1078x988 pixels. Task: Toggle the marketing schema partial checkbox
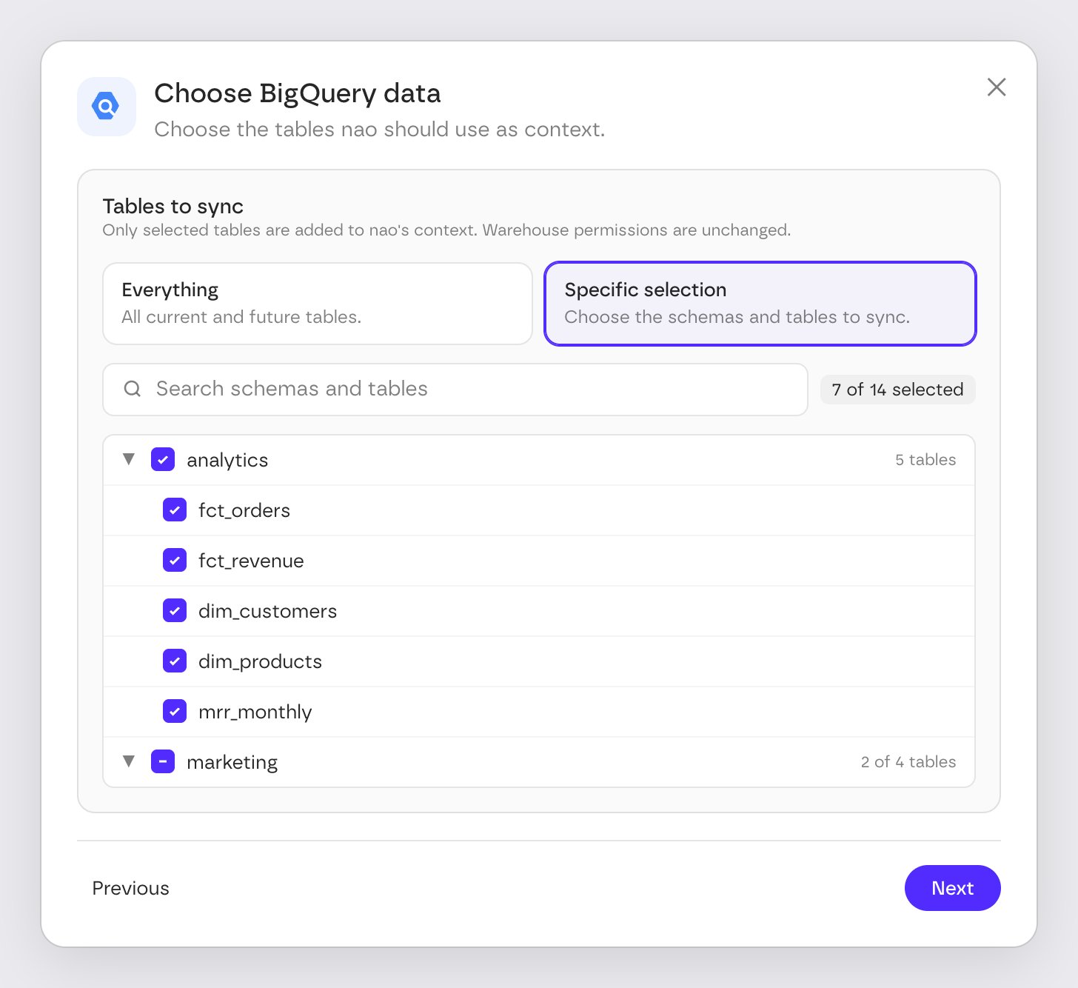163,762
